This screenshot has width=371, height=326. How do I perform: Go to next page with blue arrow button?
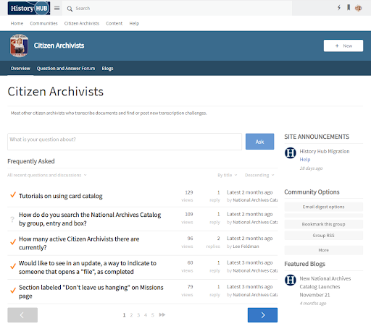pos(262,315)
